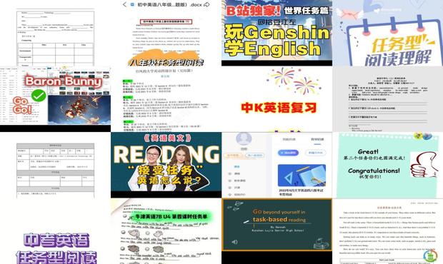
Task: Open the gray form table document thumbnail
Action: 56,165
